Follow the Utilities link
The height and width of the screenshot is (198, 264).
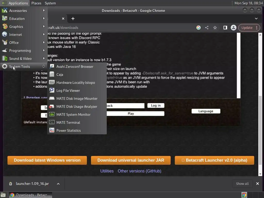pyautogui.click(x=107, y=171)
